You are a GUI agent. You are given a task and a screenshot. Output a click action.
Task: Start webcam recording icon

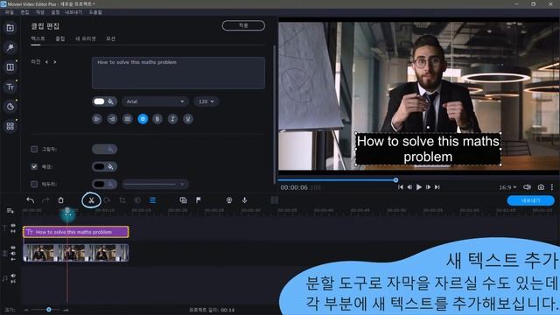pos(229,200)
